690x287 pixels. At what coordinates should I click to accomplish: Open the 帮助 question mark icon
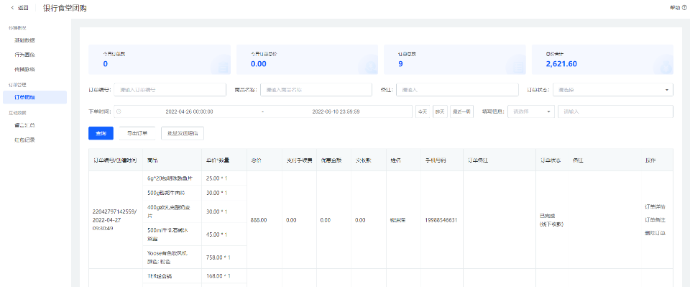(x=684, y=8)
